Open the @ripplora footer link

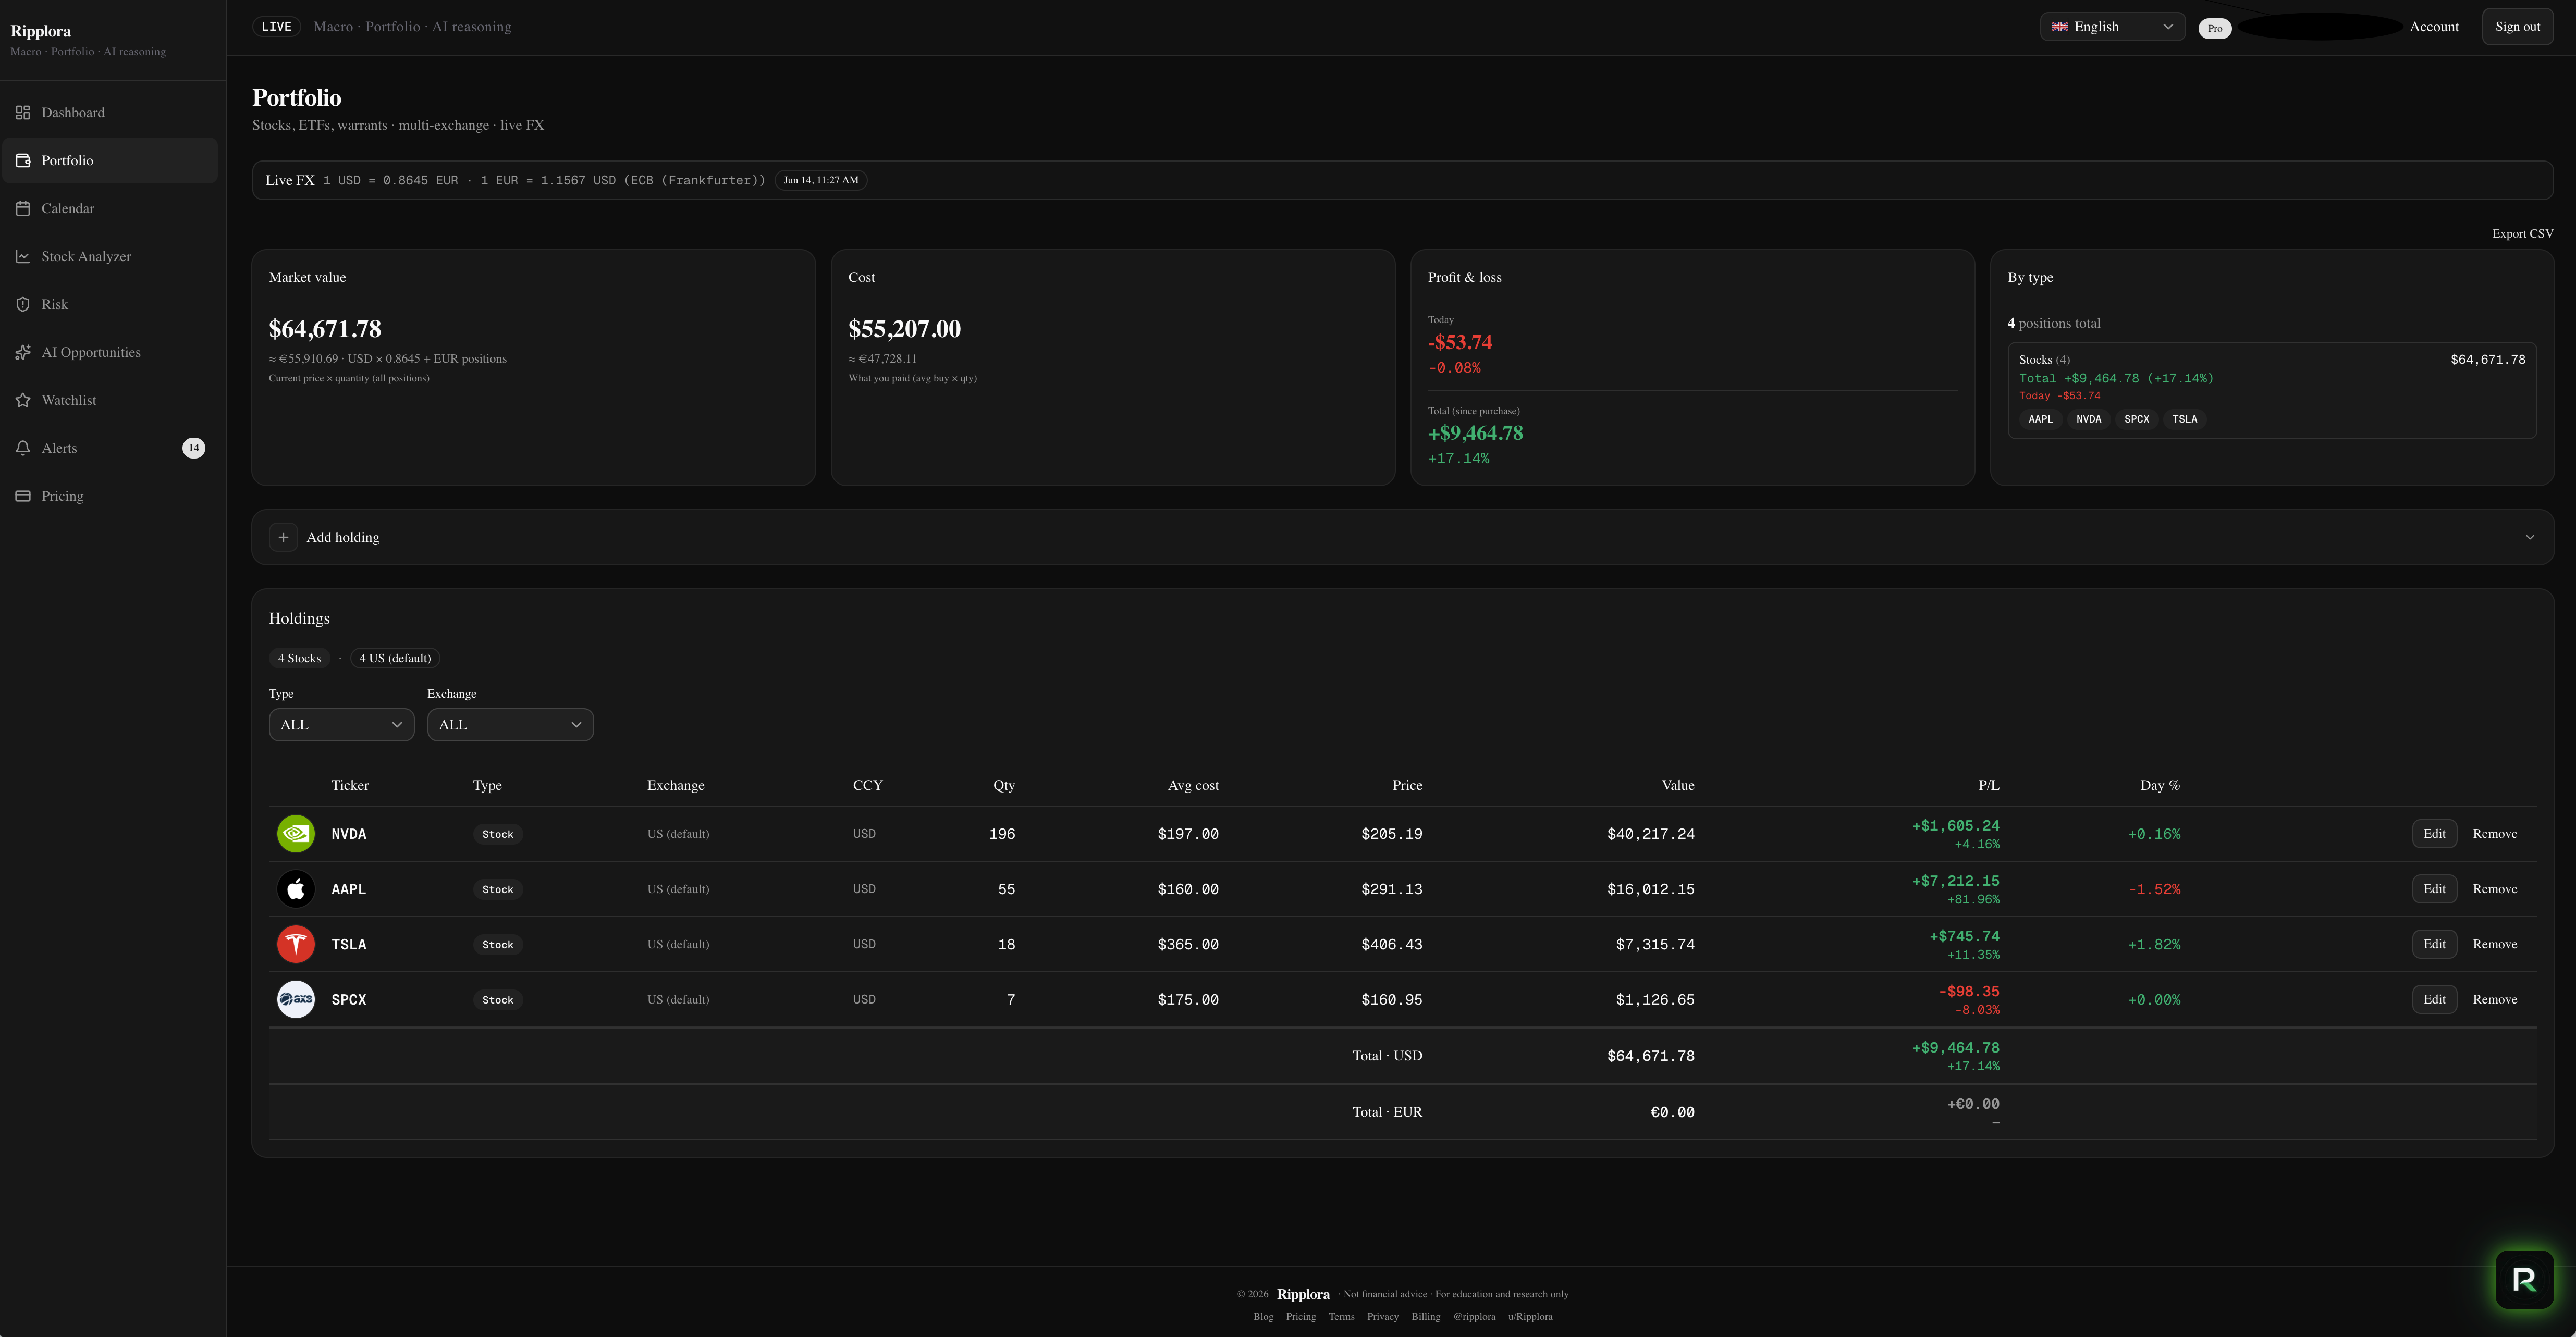pyautogui.click(x=1474, y=1317)
